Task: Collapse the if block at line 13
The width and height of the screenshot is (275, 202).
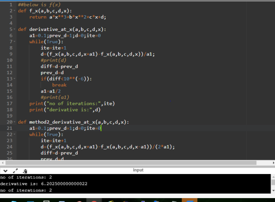Action: [x=15, y=79]
